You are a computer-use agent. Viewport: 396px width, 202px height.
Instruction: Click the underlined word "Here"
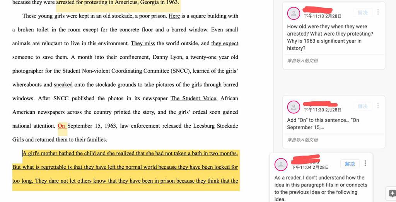(x=174, y=16)
